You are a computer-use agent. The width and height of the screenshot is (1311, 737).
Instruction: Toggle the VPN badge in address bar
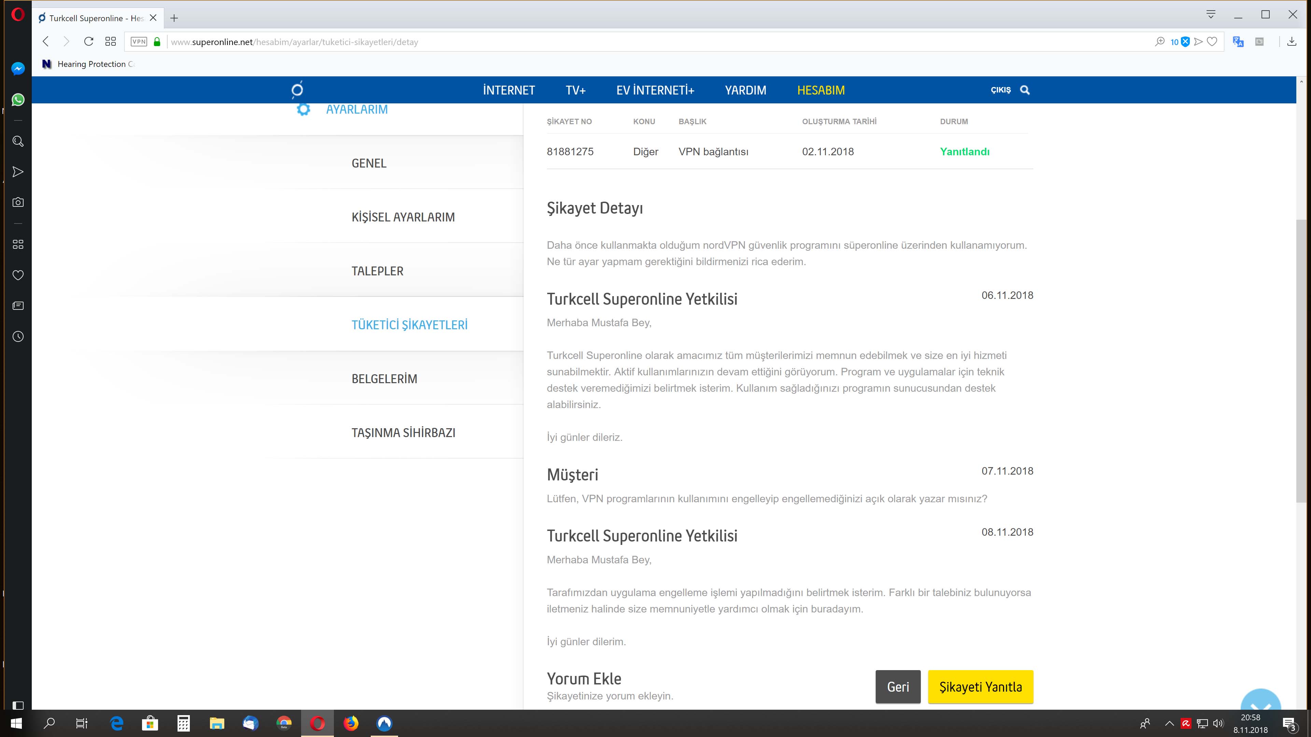tap(139, 42)
